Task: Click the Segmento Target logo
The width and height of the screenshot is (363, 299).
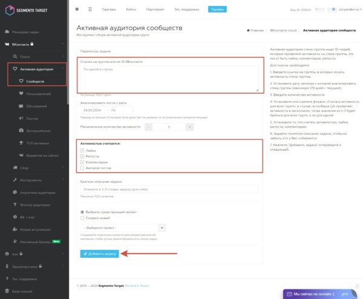Action: [26, 10]
